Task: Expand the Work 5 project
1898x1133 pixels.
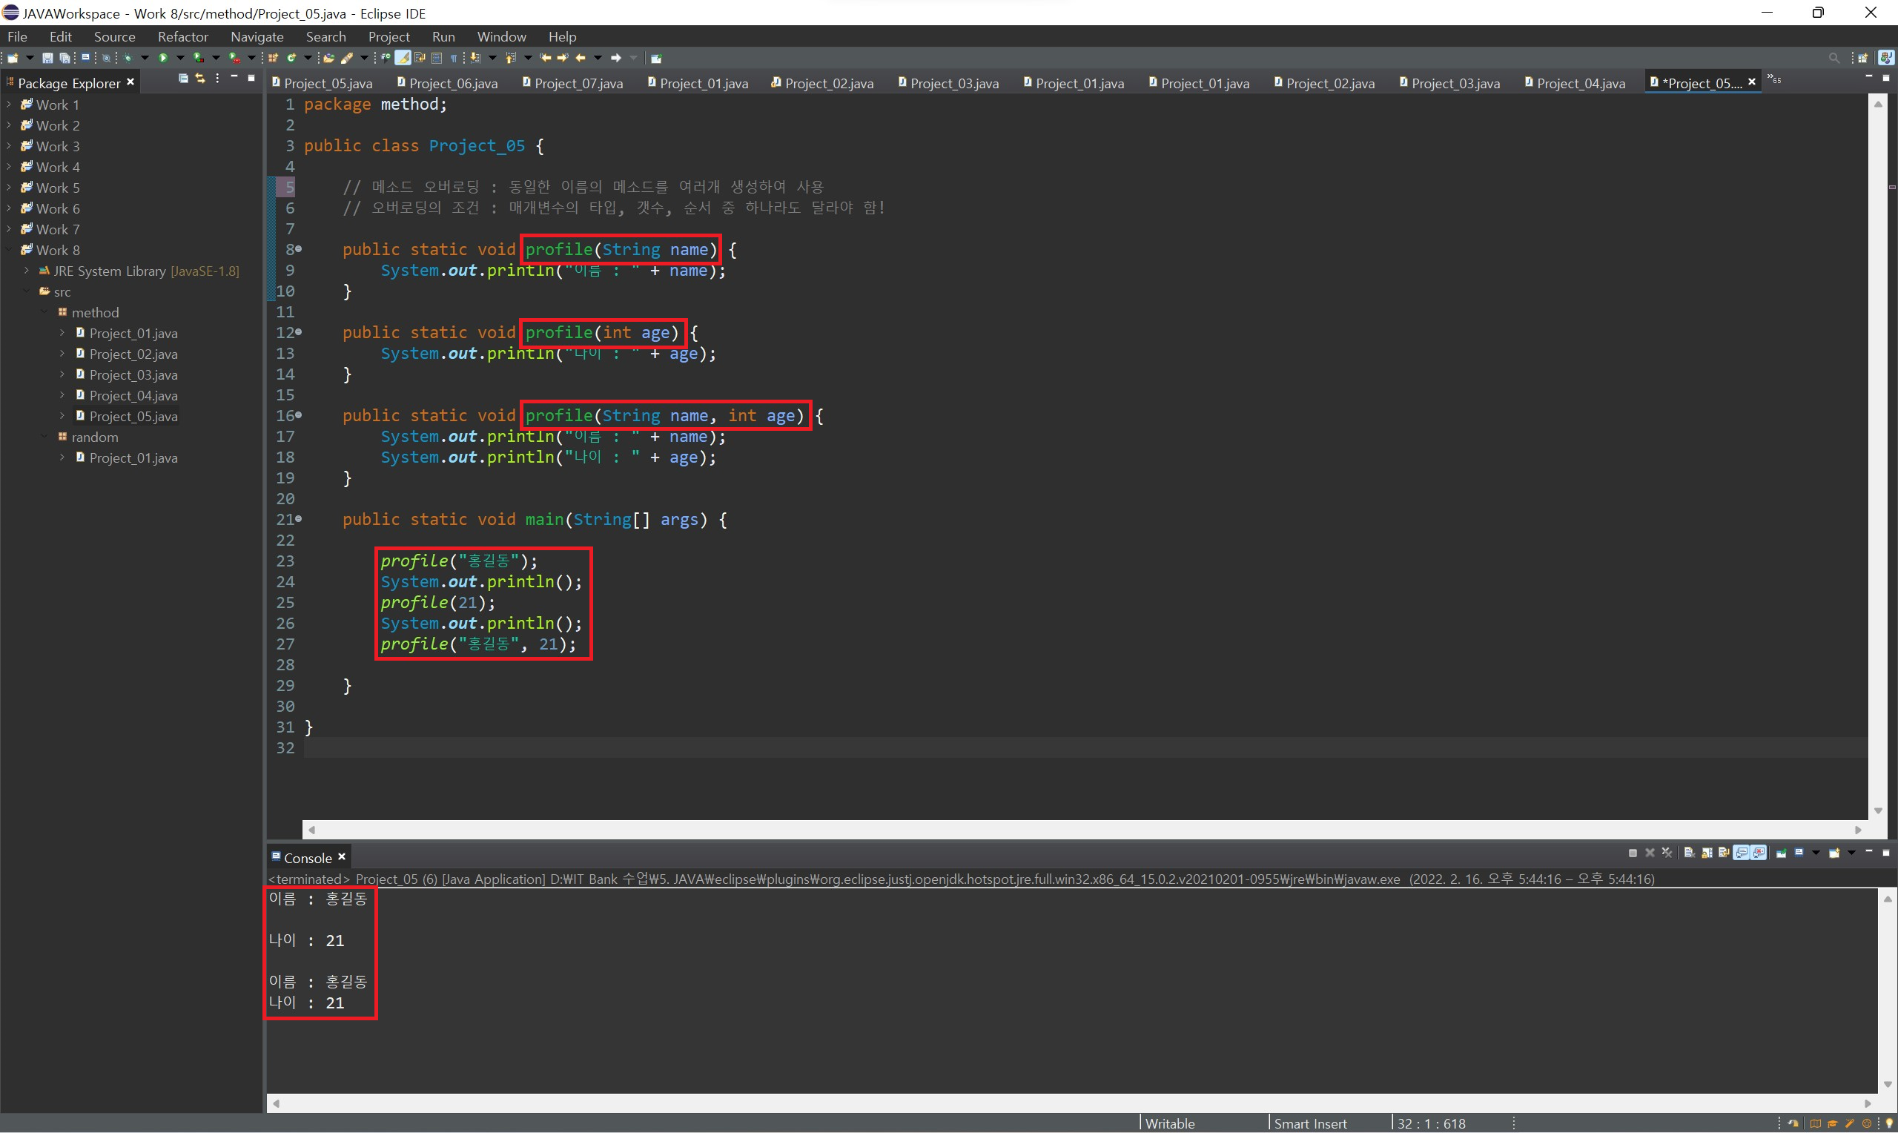Action: point(8,188)
